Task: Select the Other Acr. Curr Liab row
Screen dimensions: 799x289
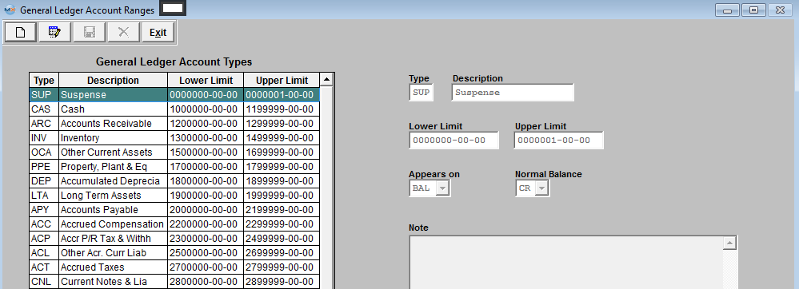Action: [x=174, y=253]
